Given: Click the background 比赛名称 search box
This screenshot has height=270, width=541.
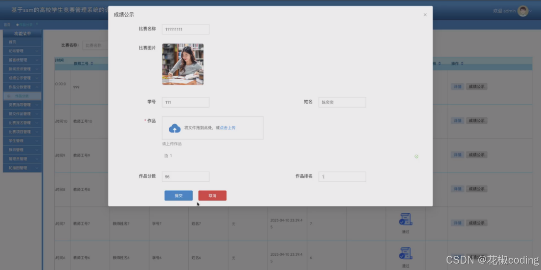Looking at the screenshot, I should click(x=95, y=45).
